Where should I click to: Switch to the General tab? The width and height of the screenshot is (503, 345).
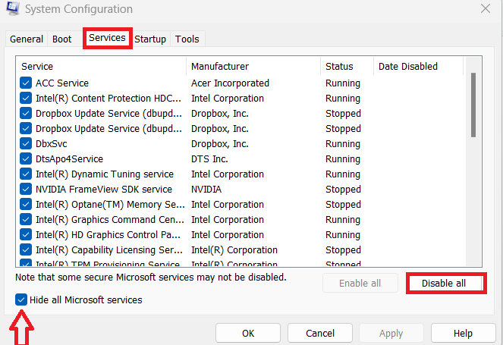[x=27, y=39]
